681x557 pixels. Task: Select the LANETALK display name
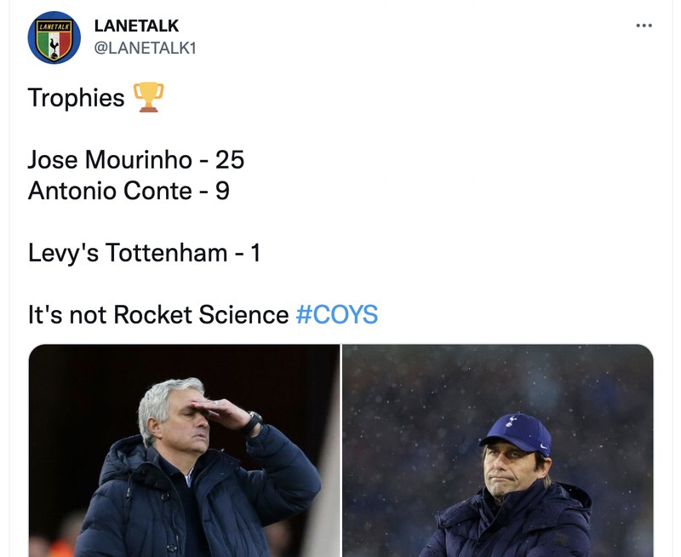pyautogui.click(x=136, y=24)
